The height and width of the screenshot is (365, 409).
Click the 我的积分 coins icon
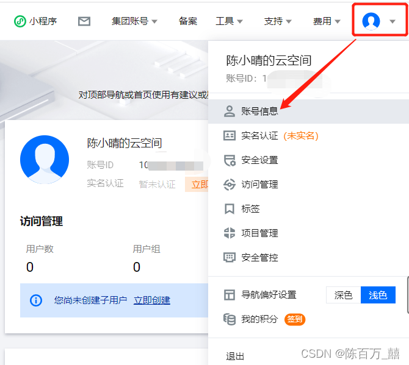pyautogui.click(x=230, y=319)
